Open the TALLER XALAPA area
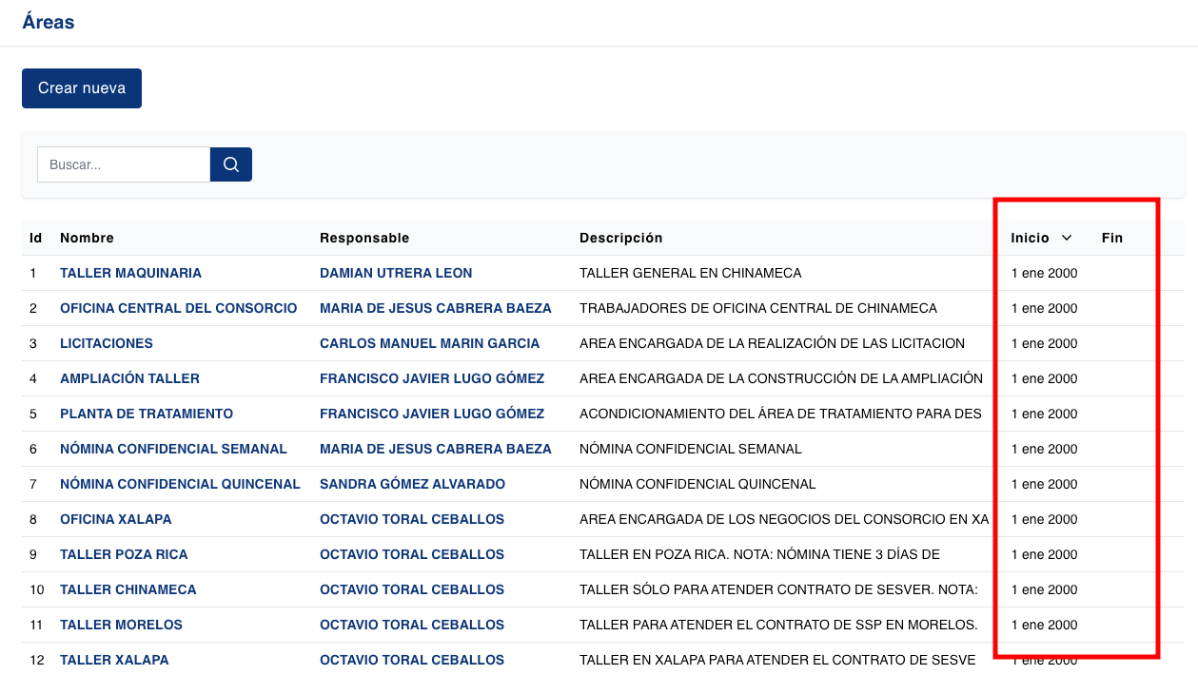This screenshot has height=675, width=1198. pyautogui.click(x=113, y=660)
